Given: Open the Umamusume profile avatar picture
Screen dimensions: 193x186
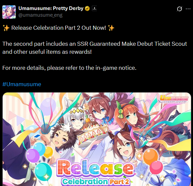Looking at the screenshot, I should click(x=9, y=12).
